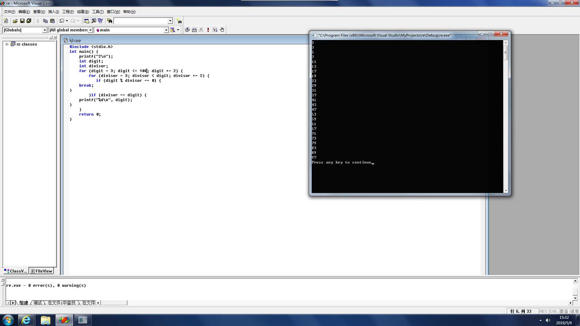Viewport: 580px width, 326px height.
Task: Open the (Globals) class dropdown
Action: pyautogui.click(x=45, y=30)
